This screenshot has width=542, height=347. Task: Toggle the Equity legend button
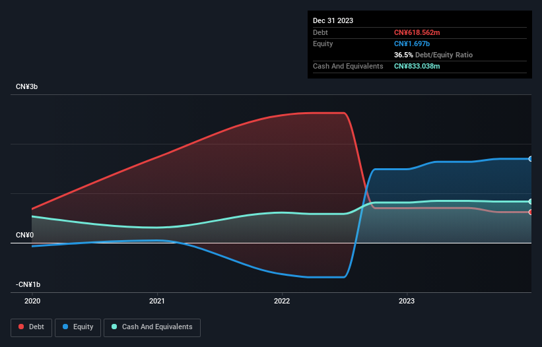click(78, 327)
